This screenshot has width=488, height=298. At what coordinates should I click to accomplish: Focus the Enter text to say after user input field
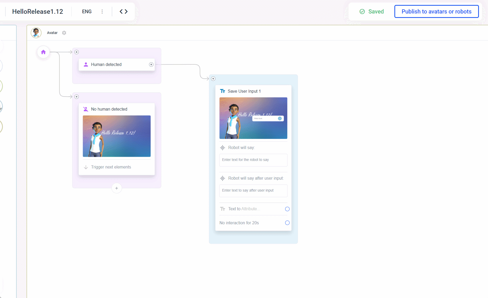coord(253,191)
